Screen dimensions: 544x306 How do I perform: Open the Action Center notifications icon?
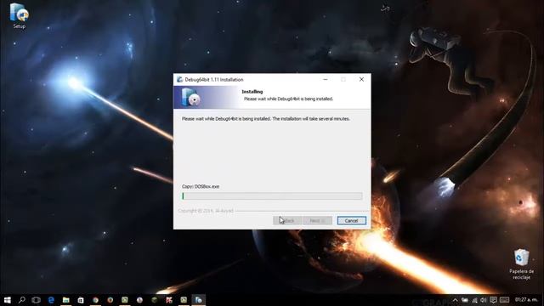493,300
